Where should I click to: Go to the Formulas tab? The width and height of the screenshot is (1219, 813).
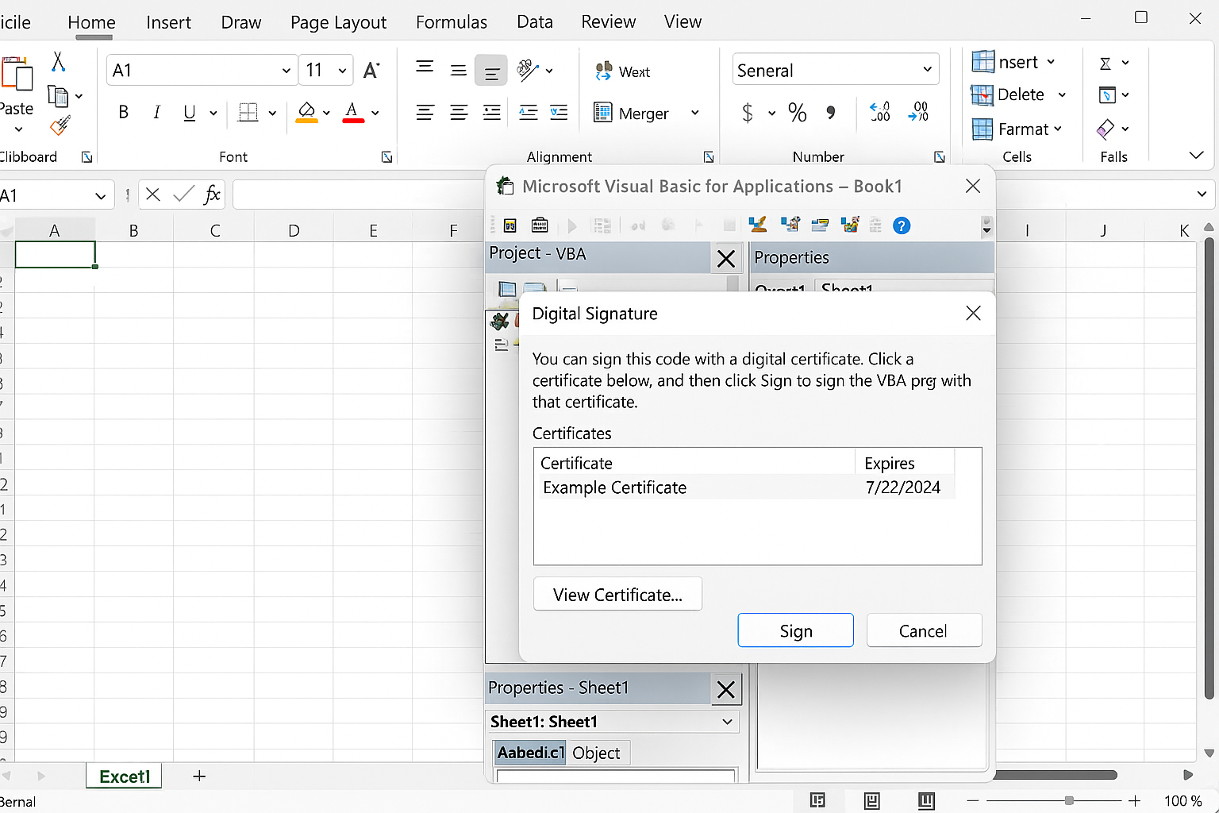[452, 22]
